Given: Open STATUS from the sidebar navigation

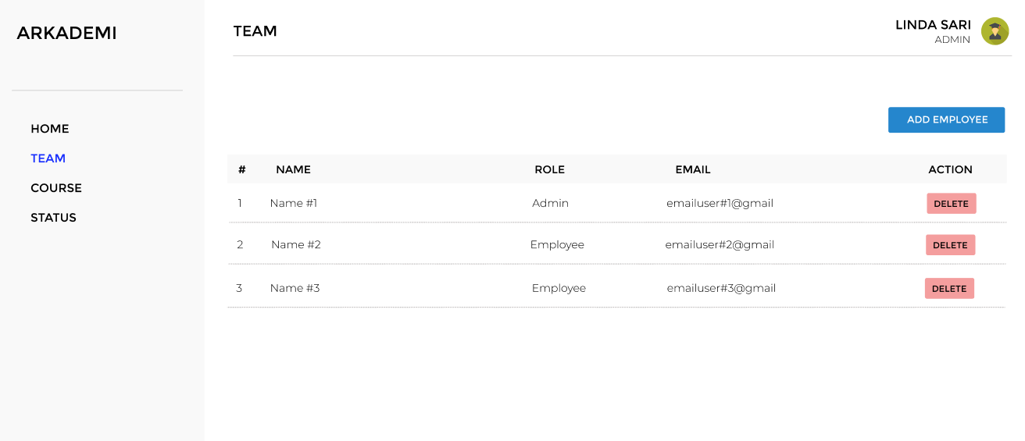Looking at the screenshot, I should tap(54, 218).
